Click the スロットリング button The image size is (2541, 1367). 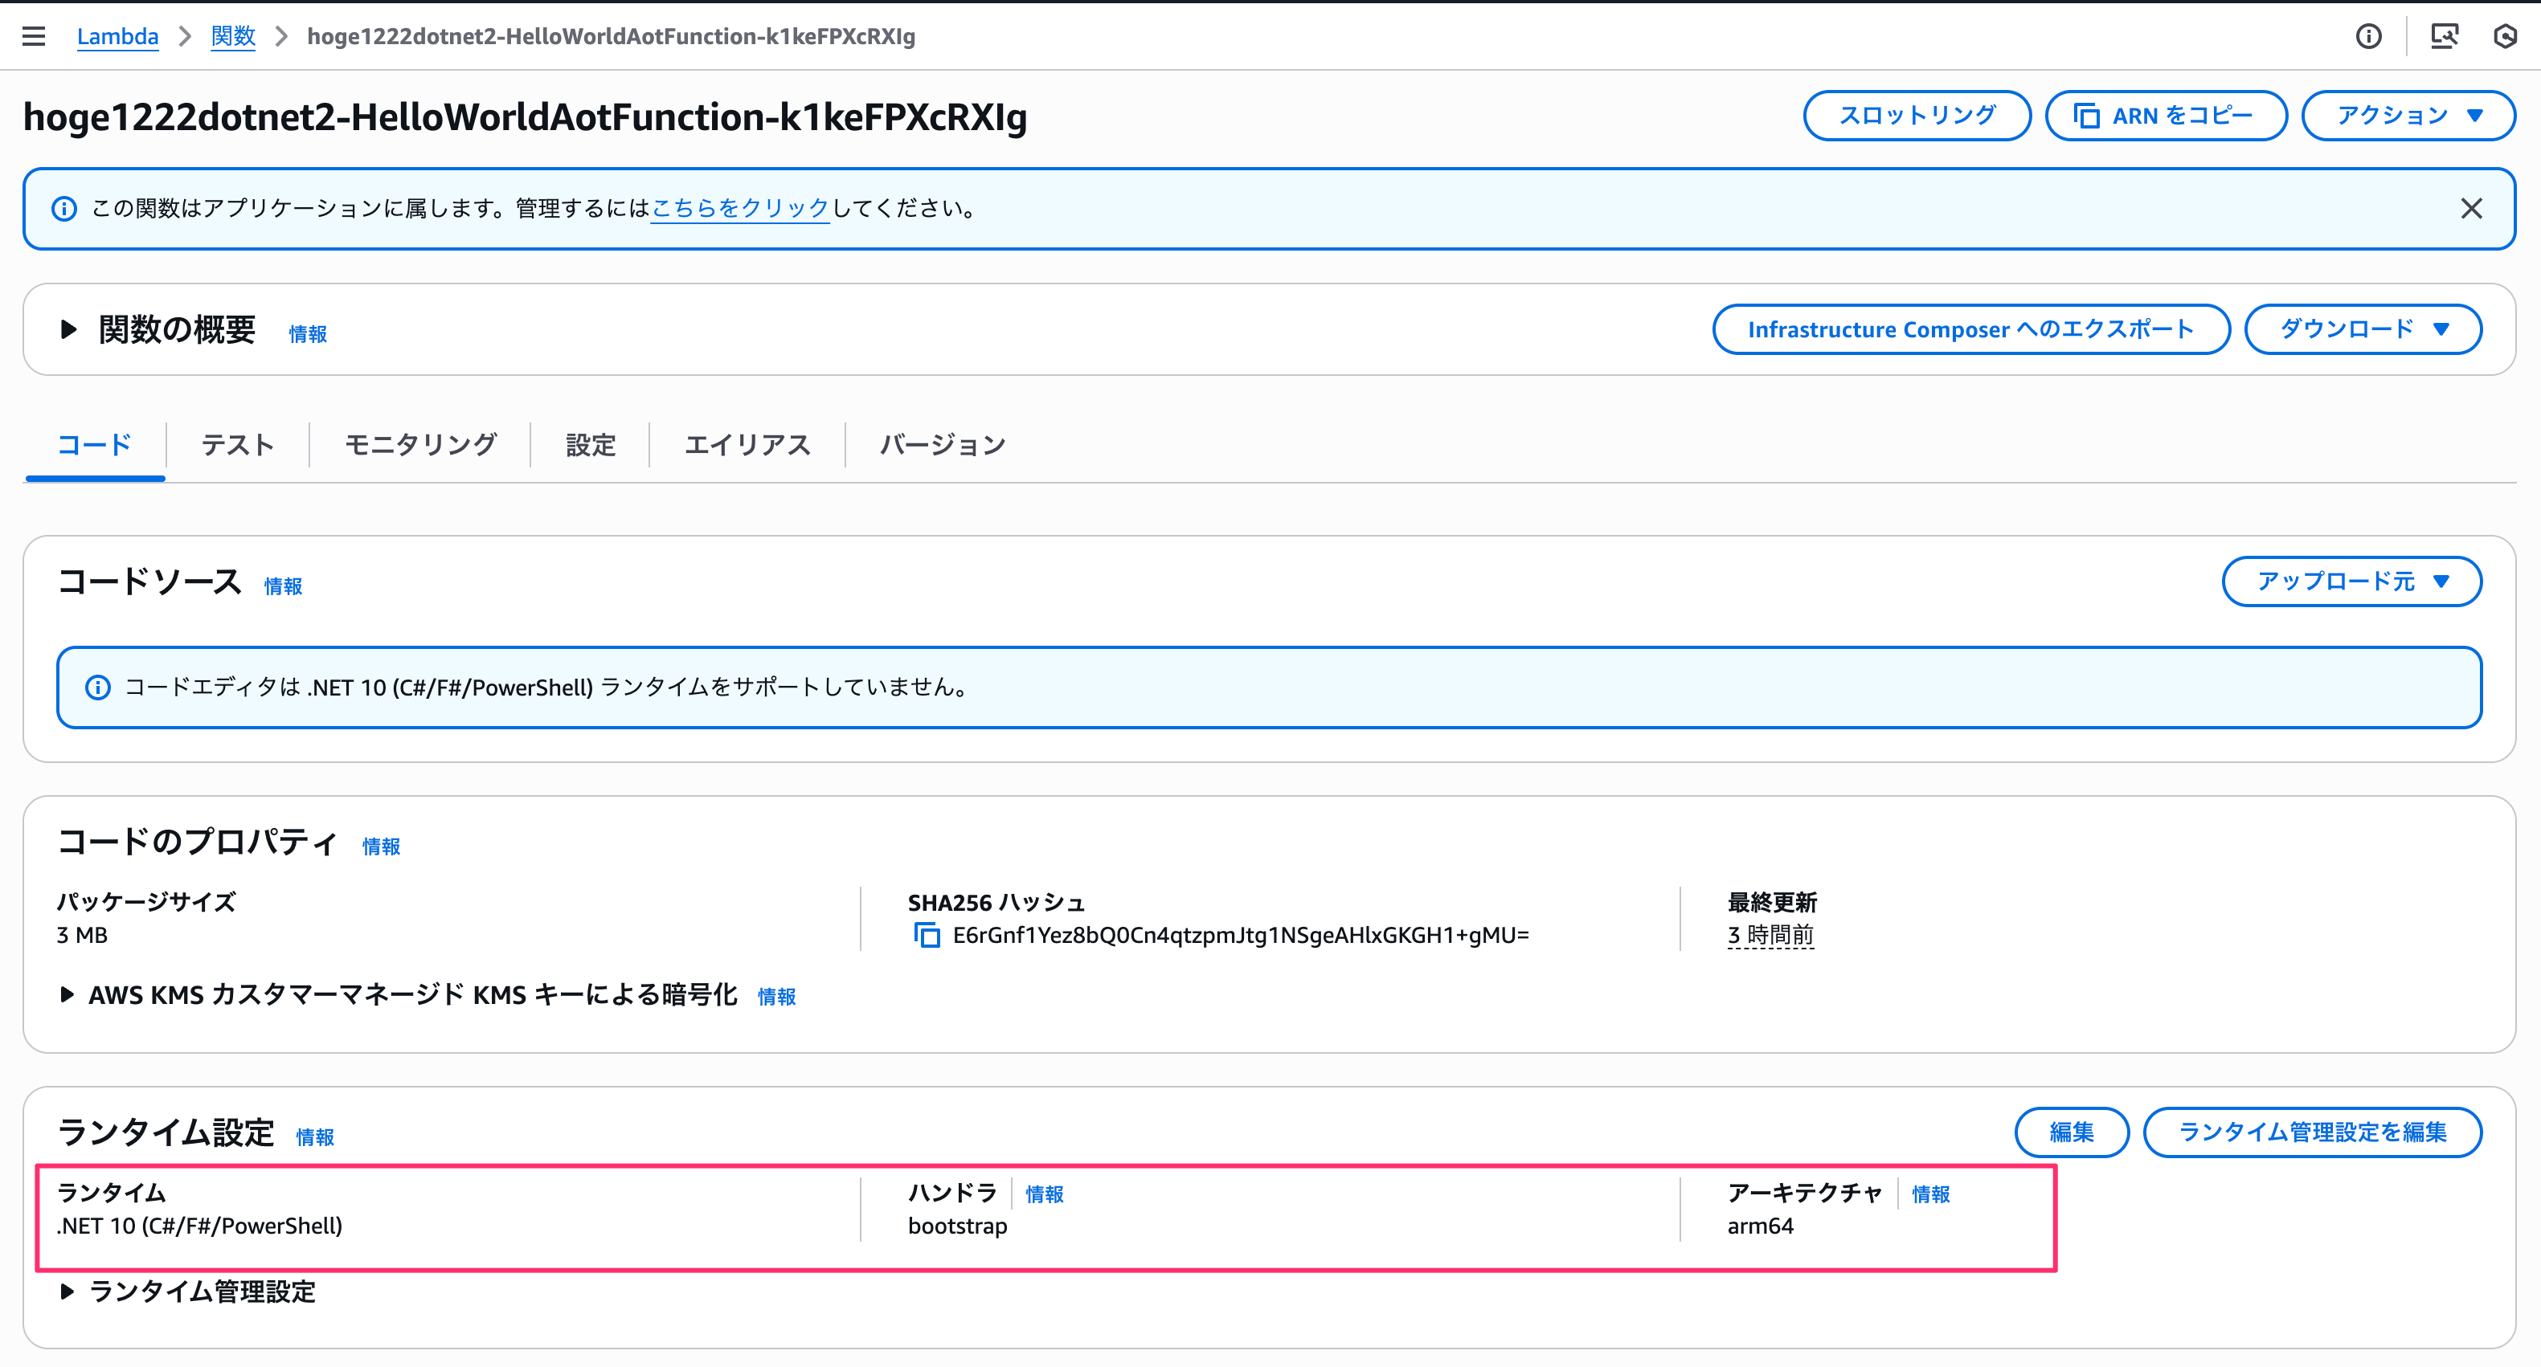[1916, 116]
